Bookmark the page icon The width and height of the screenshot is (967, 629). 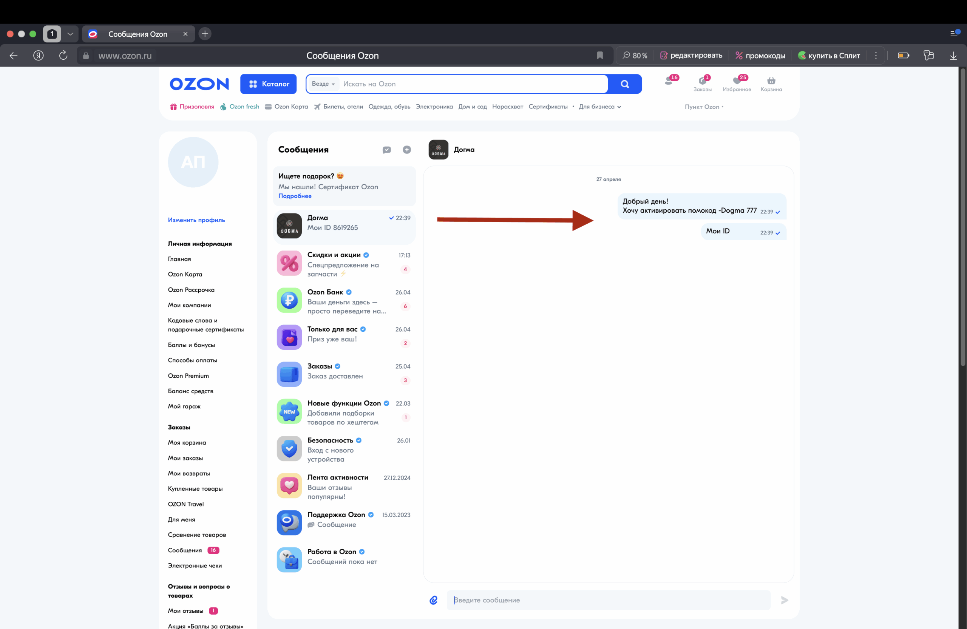point(600,56)
